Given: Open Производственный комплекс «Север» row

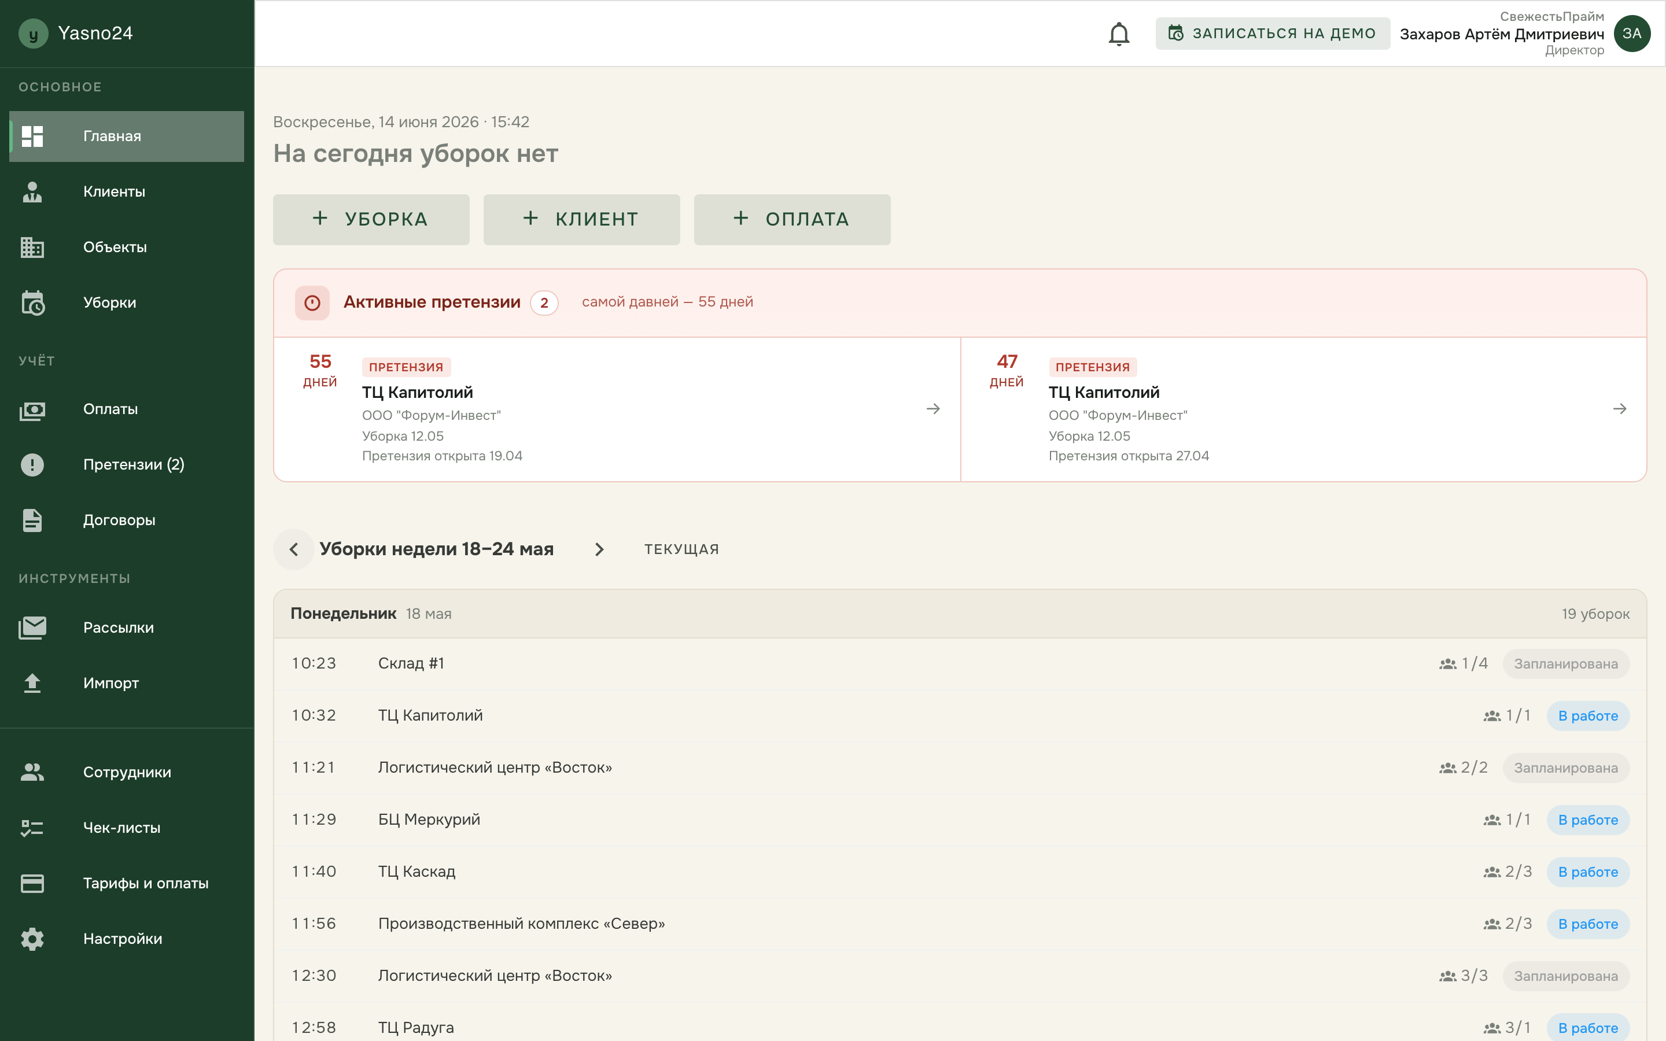Looking at the screenshot, I should pyautogui.click(x=960, y=924).
